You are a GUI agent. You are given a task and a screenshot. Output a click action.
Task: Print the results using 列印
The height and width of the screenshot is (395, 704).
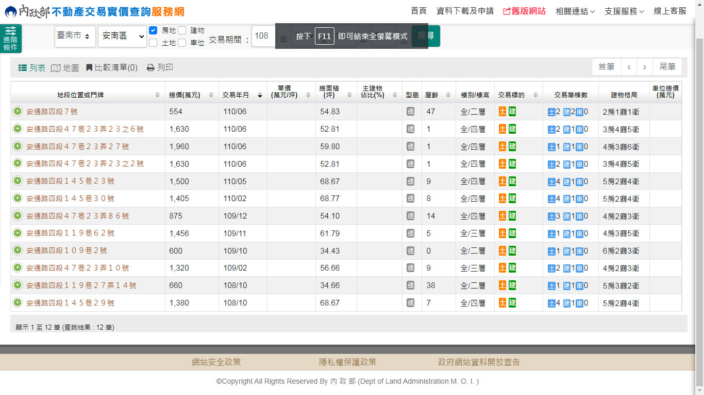[160, 68]
